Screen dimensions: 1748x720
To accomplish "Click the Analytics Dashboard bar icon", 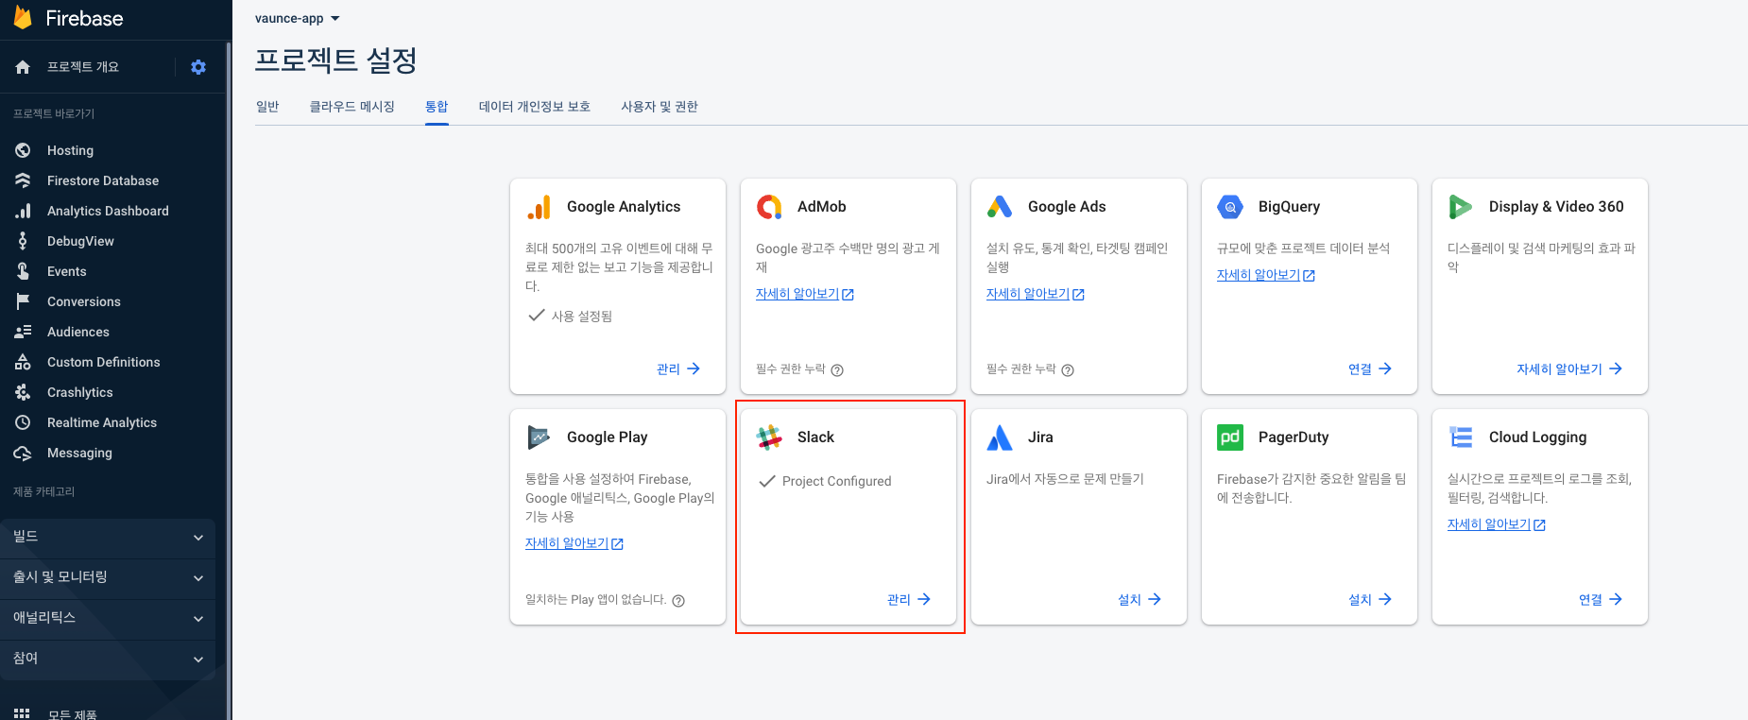I will [x=23, y=211].
